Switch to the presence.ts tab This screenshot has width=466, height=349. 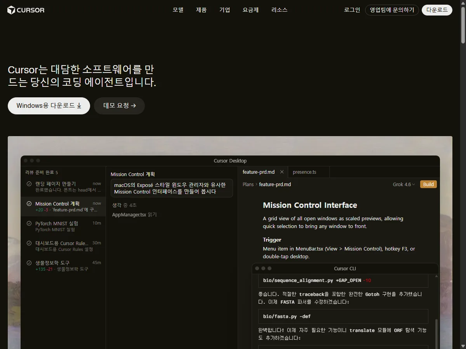coord(304,172)
